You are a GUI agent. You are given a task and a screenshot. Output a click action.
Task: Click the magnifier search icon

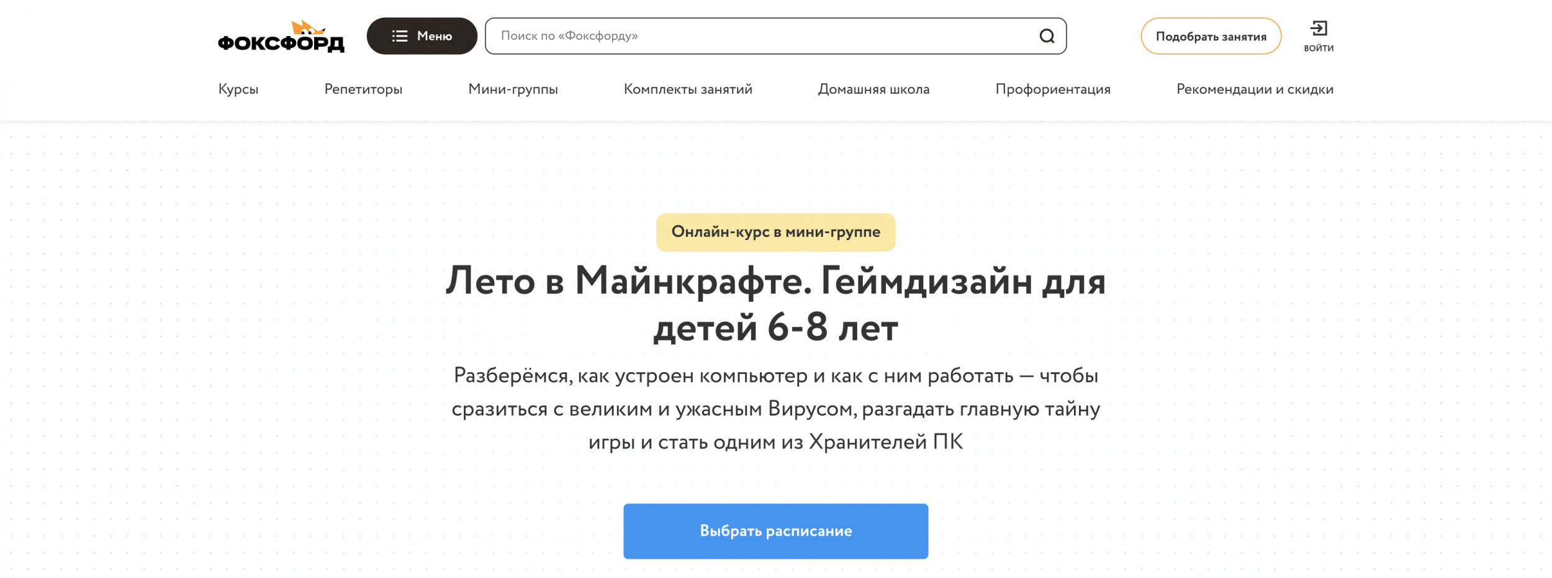(x=1047, y=36)
